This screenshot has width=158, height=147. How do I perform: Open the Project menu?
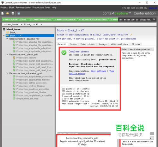click(x=4, y=8)
